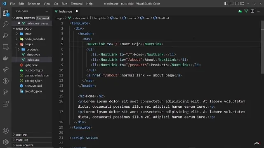This screenshot has height=148, width=264.
Task: Click template in the breadcrumb
Action: (100, 18)
